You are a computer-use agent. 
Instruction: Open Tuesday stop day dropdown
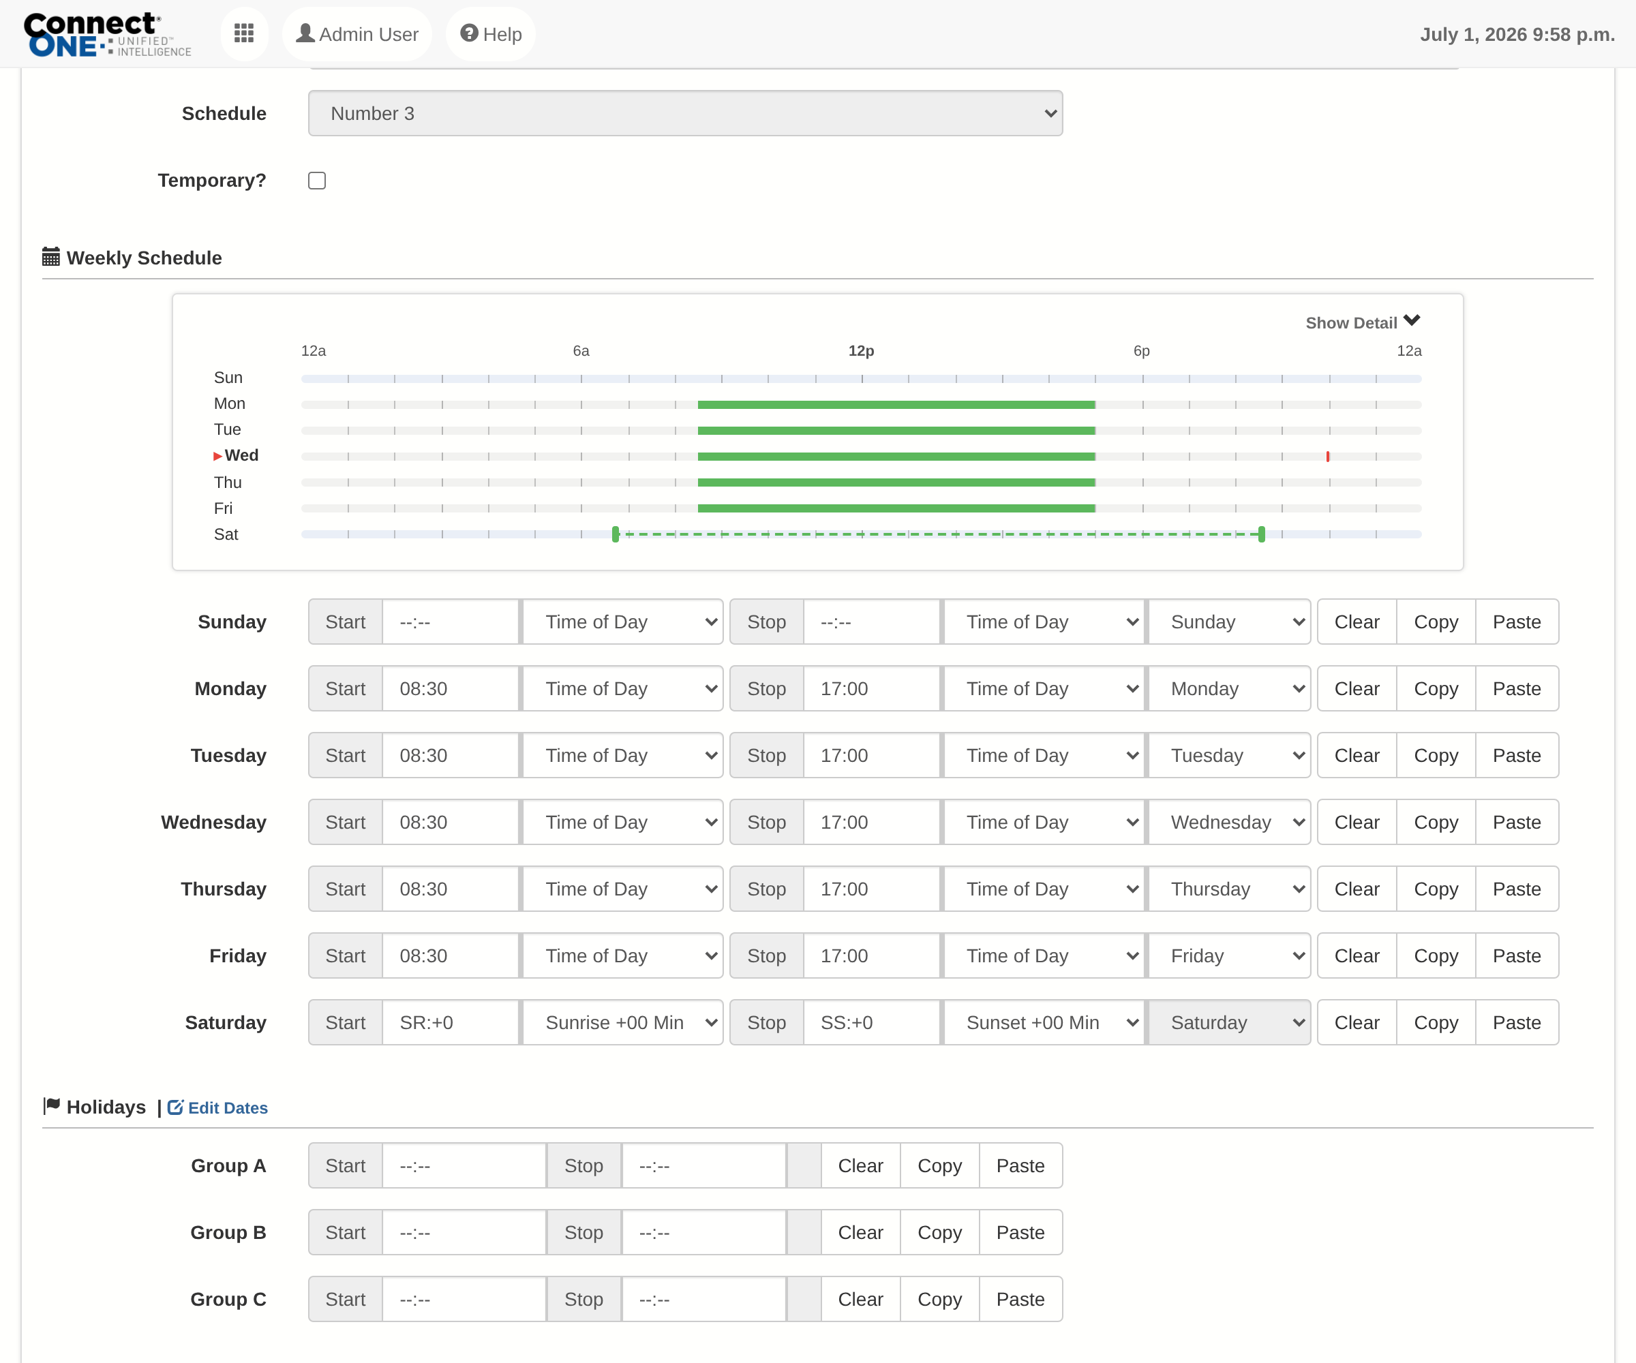coord(1230,756)
